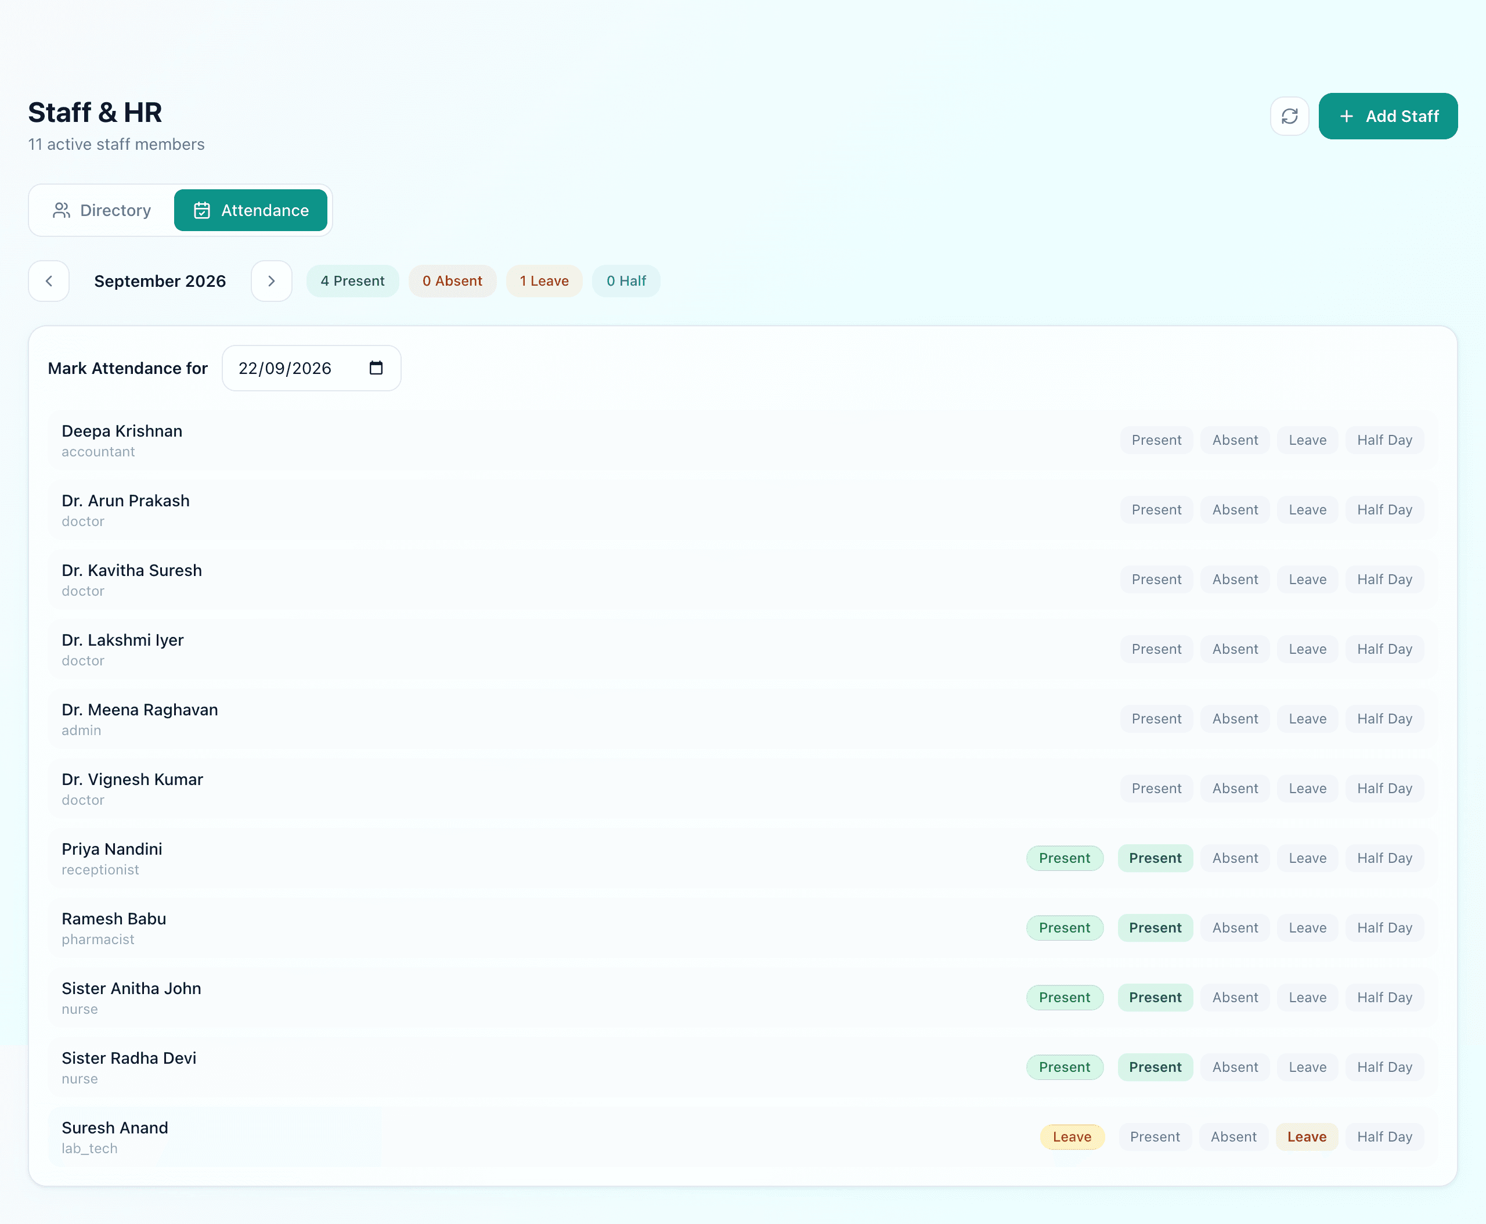1486x1224 pixels.
Task: Mark Dr. Lakshmi Iyer as Present
Action: [1156, 649]
